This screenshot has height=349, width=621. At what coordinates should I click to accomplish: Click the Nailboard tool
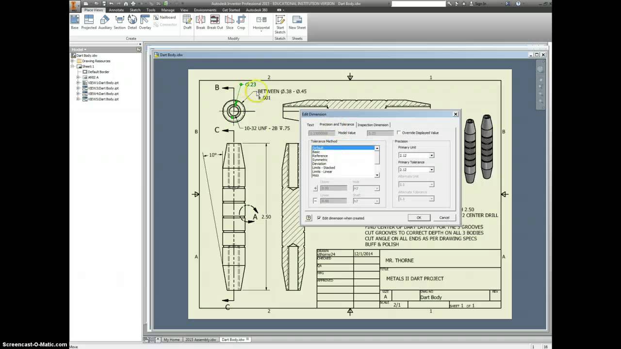pyautogui.click(x=165, y=17)
